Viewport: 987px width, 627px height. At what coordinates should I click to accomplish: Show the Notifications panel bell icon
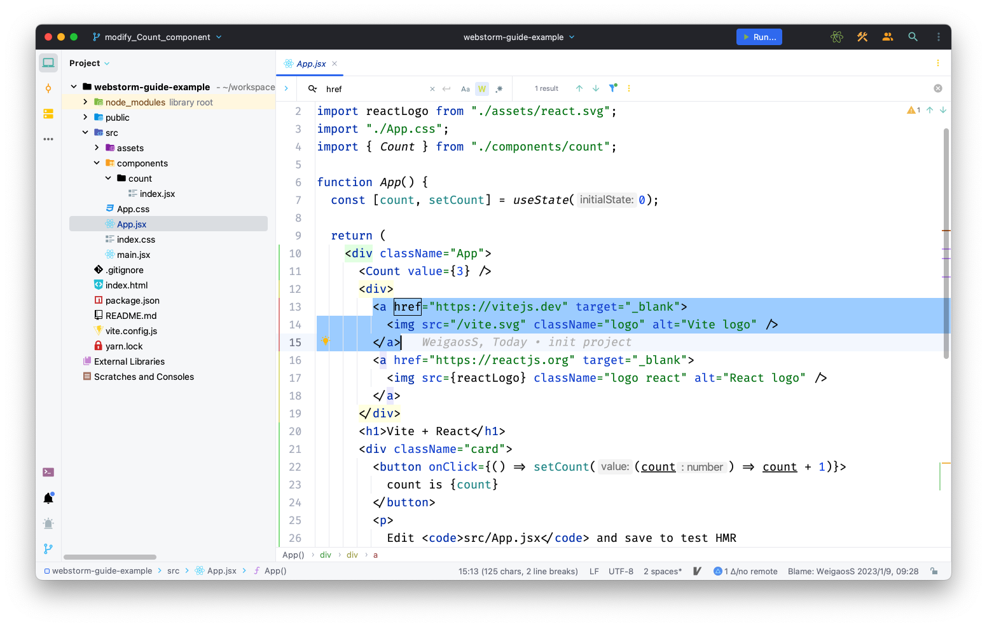(x=48, y=499)
